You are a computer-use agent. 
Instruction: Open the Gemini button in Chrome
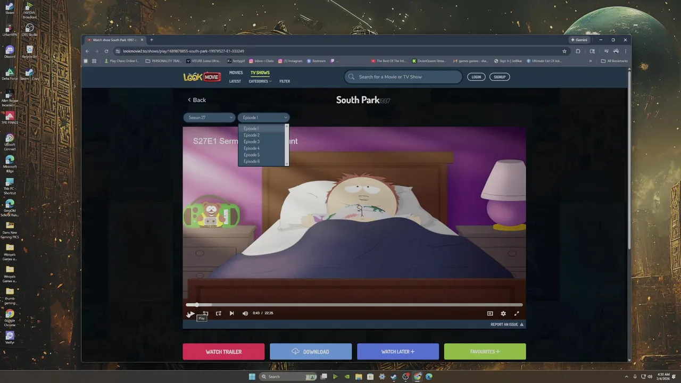[579, 40]
